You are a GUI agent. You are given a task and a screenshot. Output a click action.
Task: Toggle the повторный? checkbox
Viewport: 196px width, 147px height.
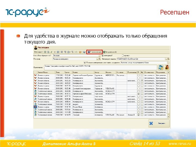tap(103, 56)
